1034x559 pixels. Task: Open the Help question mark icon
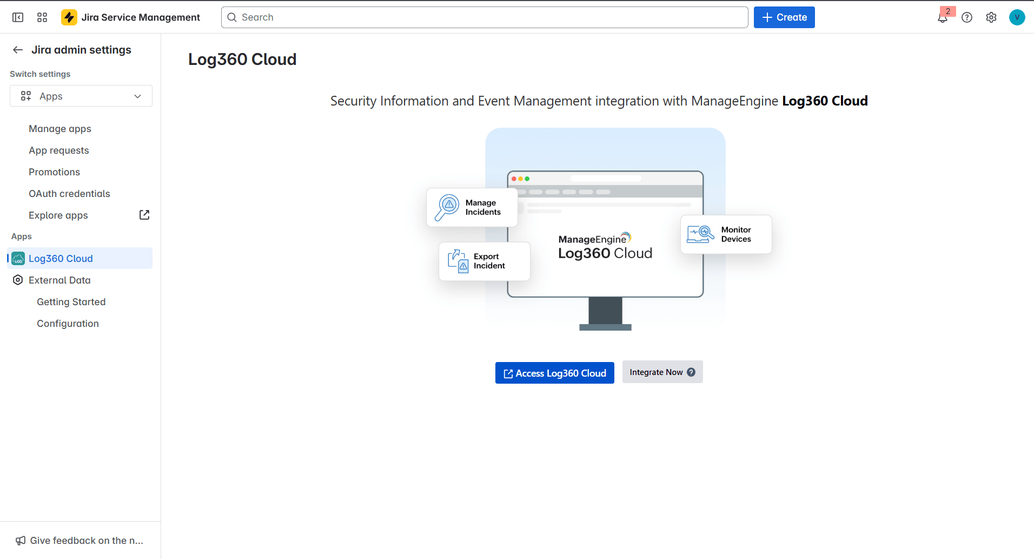tap(967, 17)
